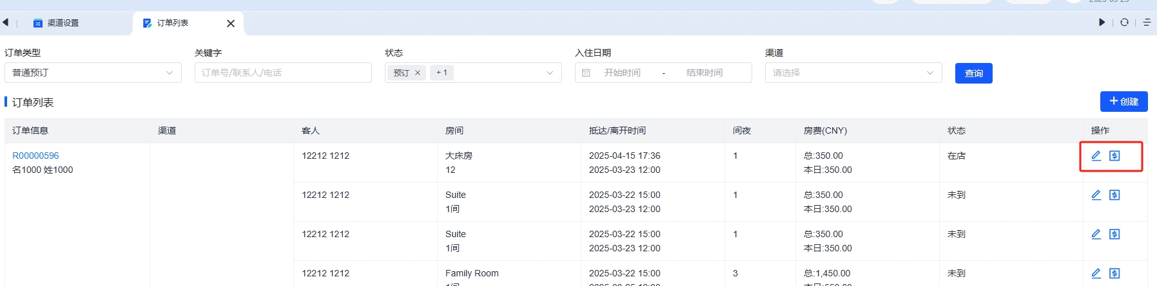1157x286 pixels.
Task: Click the billing icon for the second Suite row
Action: (x=1114, y=234)
